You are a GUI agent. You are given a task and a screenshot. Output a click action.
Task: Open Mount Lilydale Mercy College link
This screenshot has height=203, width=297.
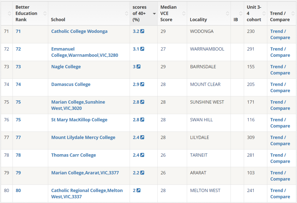[x=83, y=137]
